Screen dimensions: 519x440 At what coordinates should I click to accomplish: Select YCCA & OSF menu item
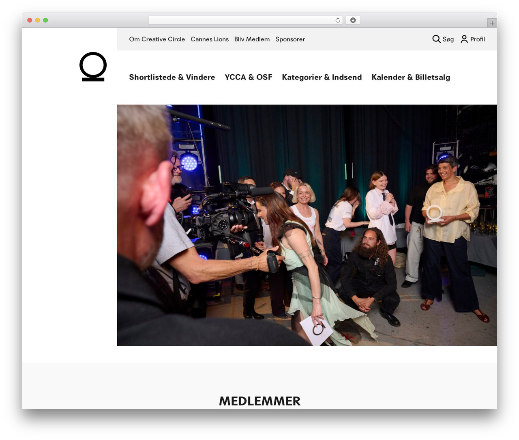[249, 77]
